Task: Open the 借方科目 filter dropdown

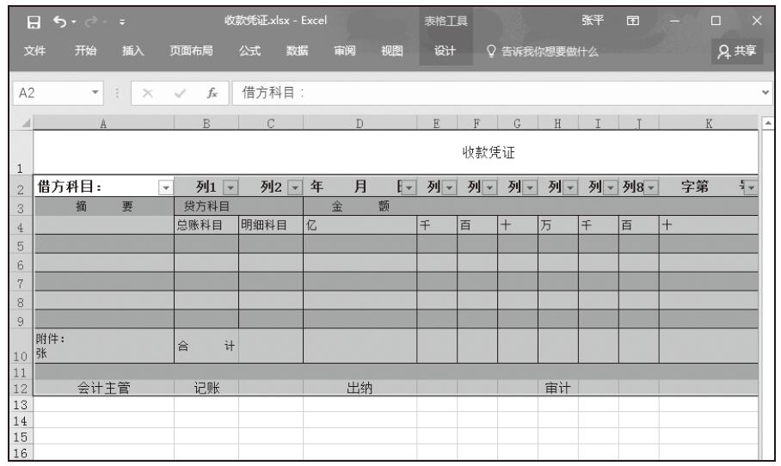Action: pos(165,187)
